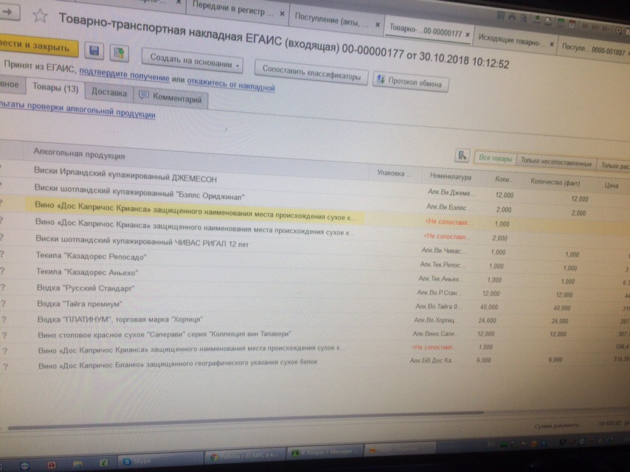
Task: Click the get-link icon in top toolbar
Action: tap(537, 19)
